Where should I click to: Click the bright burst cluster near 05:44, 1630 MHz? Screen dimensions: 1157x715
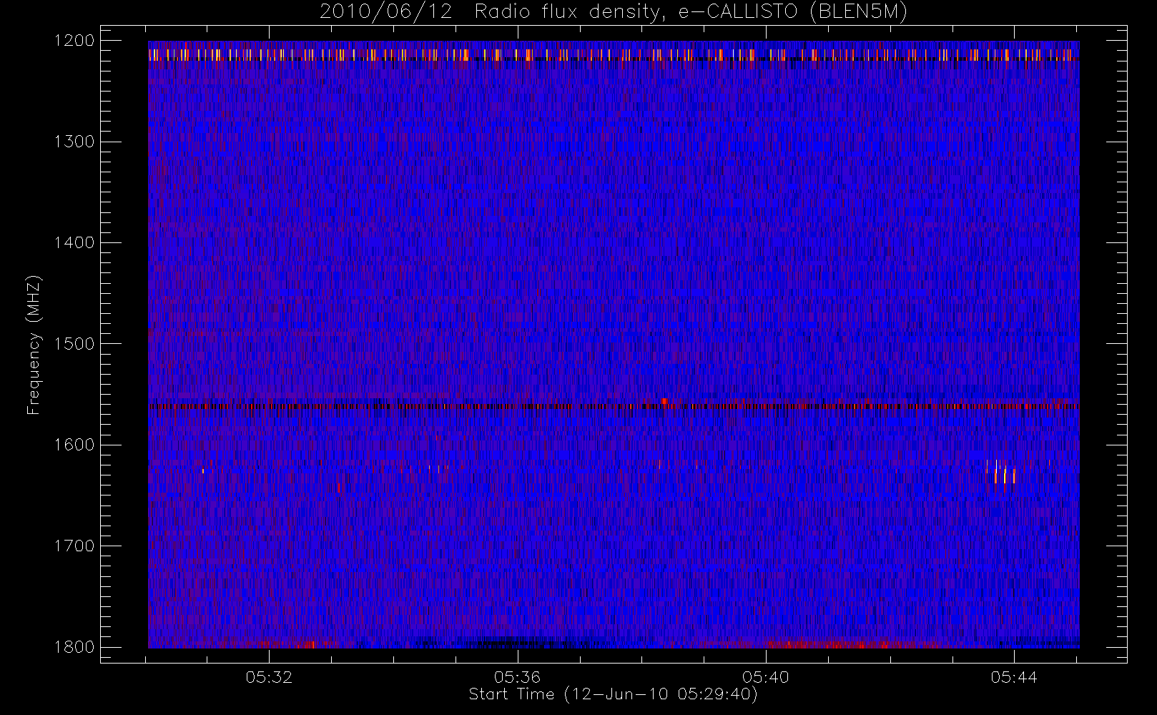click(1000, 475)
